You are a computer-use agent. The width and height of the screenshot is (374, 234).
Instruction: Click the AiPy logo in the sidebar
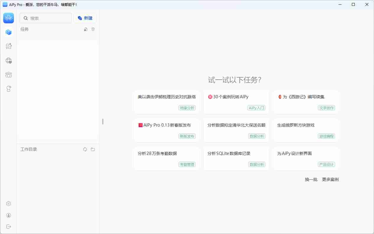(9, 18)
